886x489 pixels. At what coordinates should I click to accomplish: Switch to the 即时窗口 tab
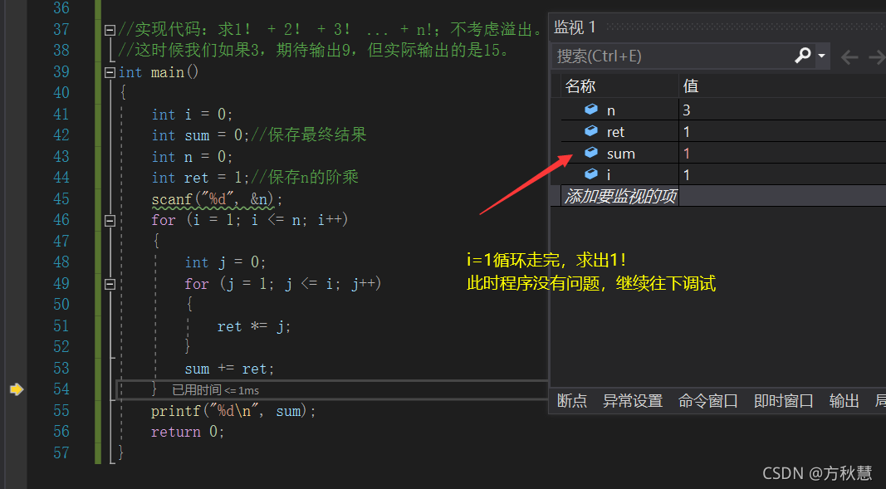point(783,401)
